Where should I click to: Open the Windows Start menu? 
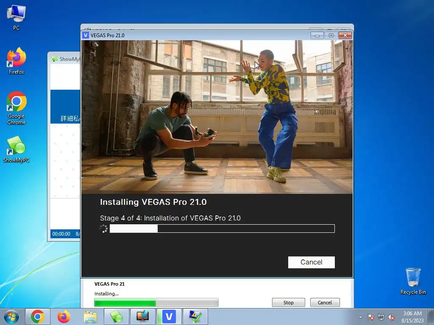11,317
